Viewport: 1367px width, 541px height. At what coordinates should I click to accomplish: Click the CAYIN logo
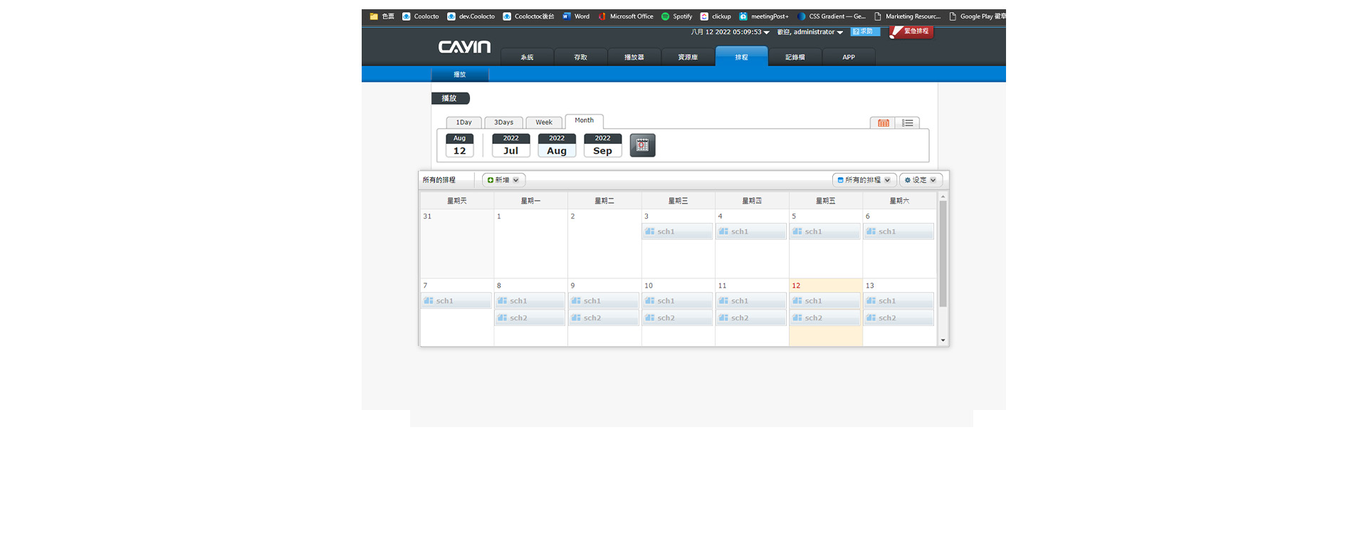tap(464, 47)
